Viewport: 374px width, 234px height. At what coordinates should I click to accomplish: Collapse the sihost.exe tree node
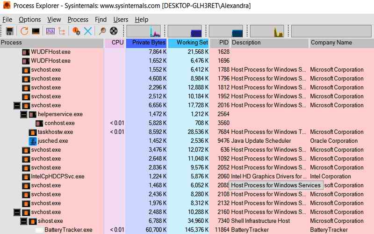point(23,221)
